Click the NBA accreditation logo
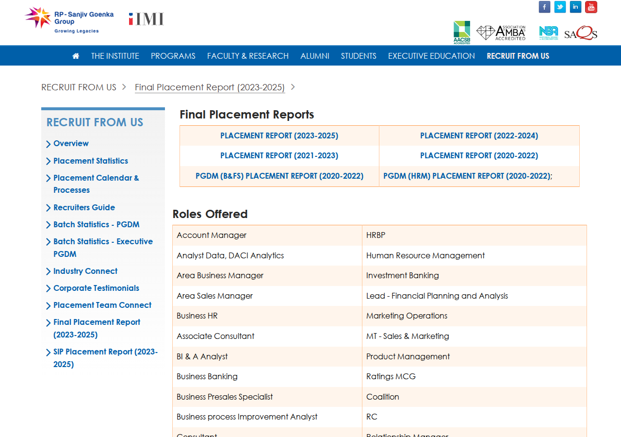This screenshot has height=437, width=621. click(x=549, y=33)
